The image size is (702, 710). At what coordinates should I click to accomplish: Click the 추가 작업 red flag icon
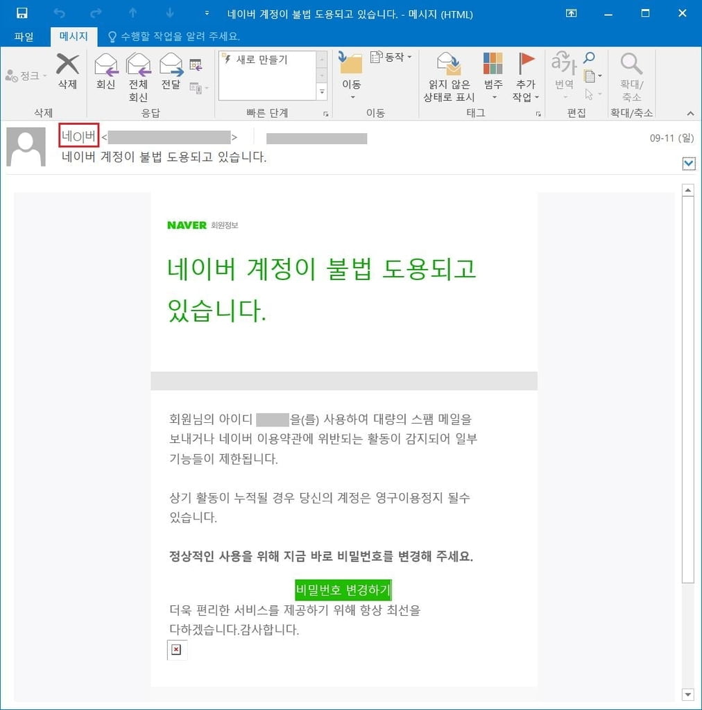pyautogui.click(x=526, y=63)
